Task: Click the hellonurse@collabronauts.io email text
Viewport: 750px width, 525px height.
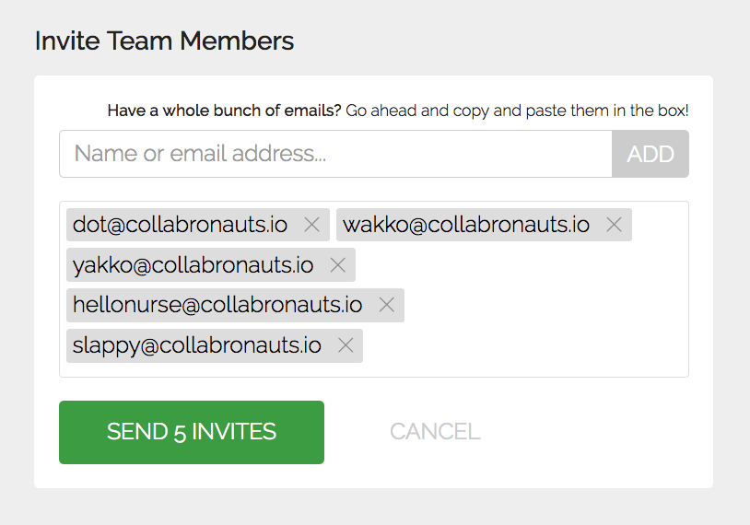Action: [x=217, y=305]
